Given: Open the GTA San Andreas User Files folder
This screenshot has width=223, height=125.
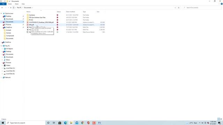Looking at the screenshot, I should click(37, 17).
